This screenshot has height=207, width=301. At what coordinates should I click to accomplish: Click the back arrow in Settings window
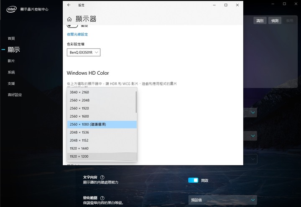tap(69, 5)
